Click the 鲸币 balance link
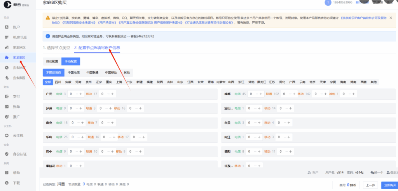The image size is (398, 191). tap(362, 3)
